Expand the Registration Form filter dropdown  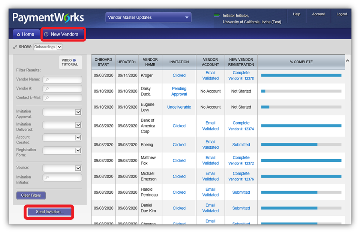coord(62,151)
